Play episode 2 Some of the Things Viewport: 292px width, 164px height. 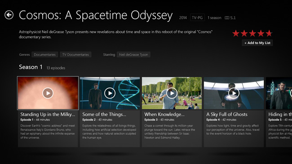[x=110, y=93]
